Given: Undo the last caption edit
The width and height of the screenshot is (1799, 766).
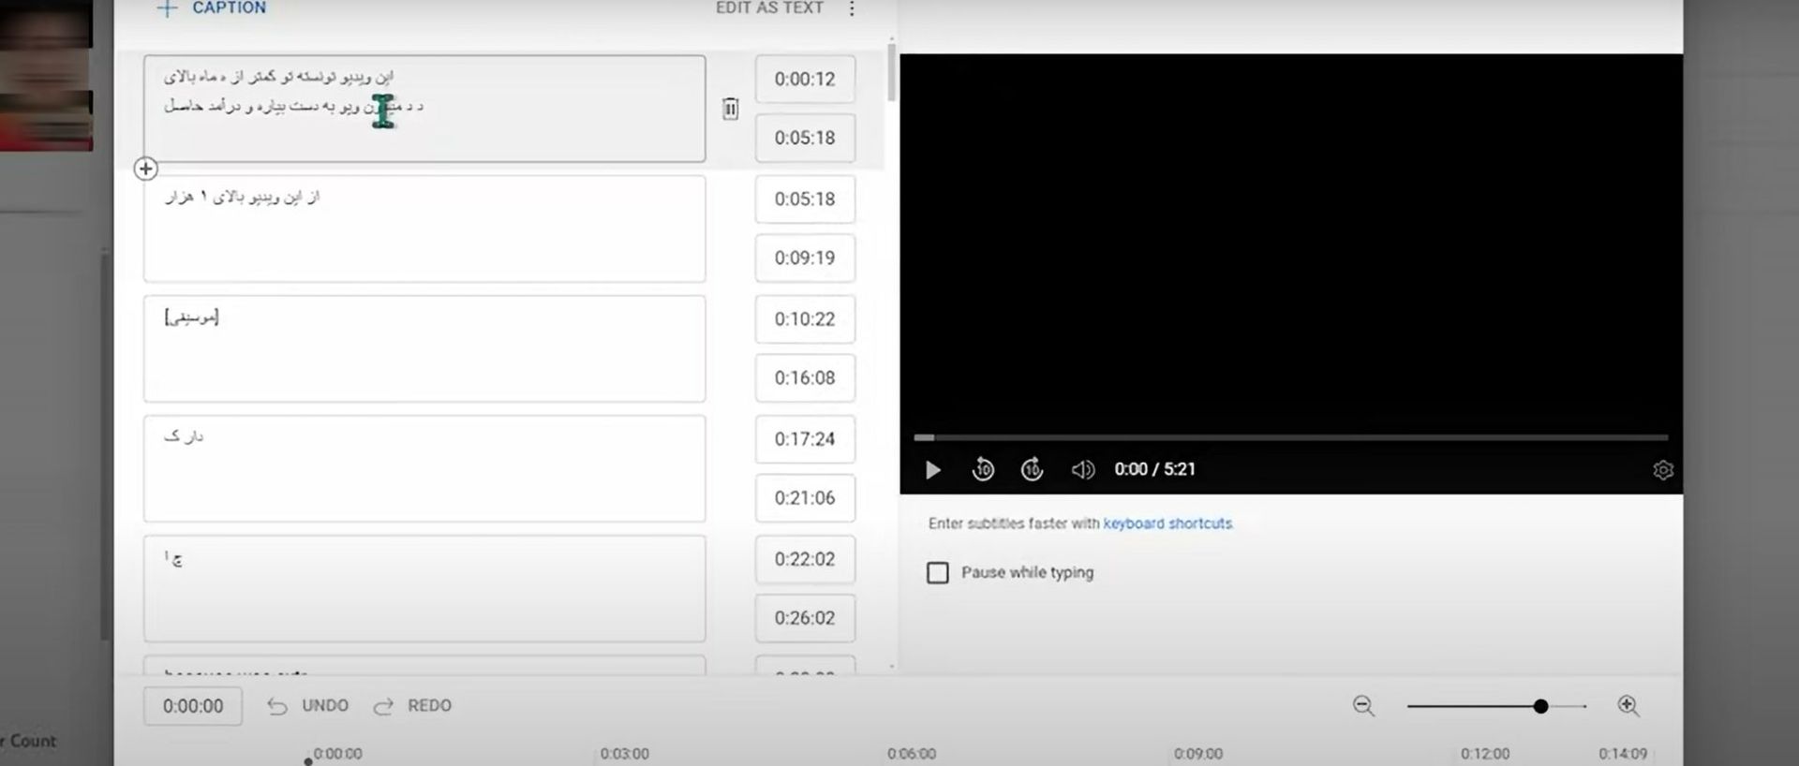Looking at the screenshot, I should tap(308, 706).
